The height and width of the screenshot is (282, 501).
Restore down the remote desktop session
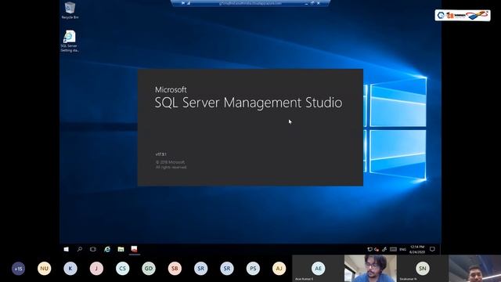pyautogui.click(x=312, y=3)
